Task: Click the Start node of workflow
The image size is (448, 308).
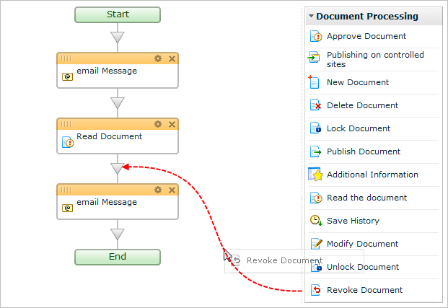Action: [x=118, y=14]
